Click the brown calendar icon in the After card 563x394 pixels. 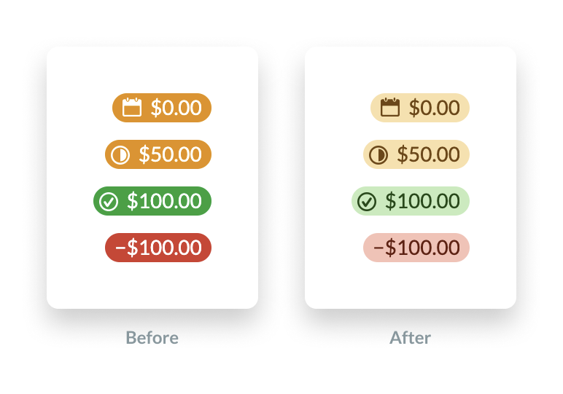click(390, 107)
